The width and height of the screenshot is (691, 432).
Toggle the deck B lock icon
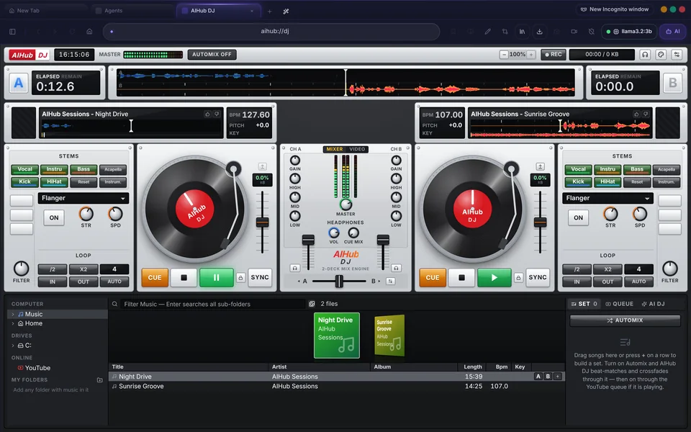(x=518, y=278)
